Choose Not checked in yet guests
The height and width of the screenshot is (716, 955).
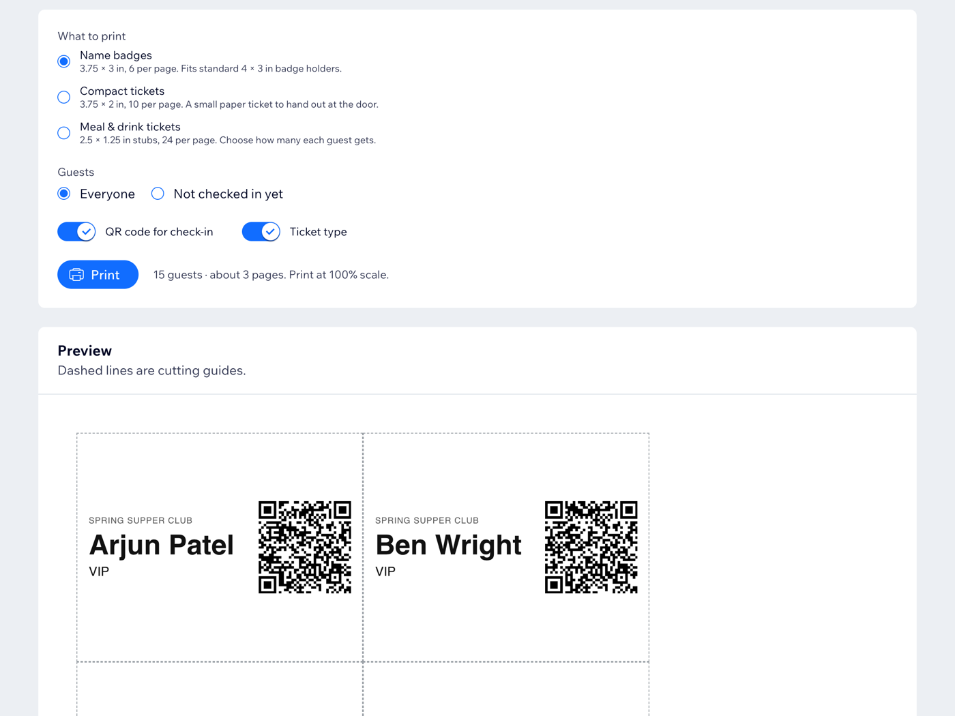pos(158,194)
